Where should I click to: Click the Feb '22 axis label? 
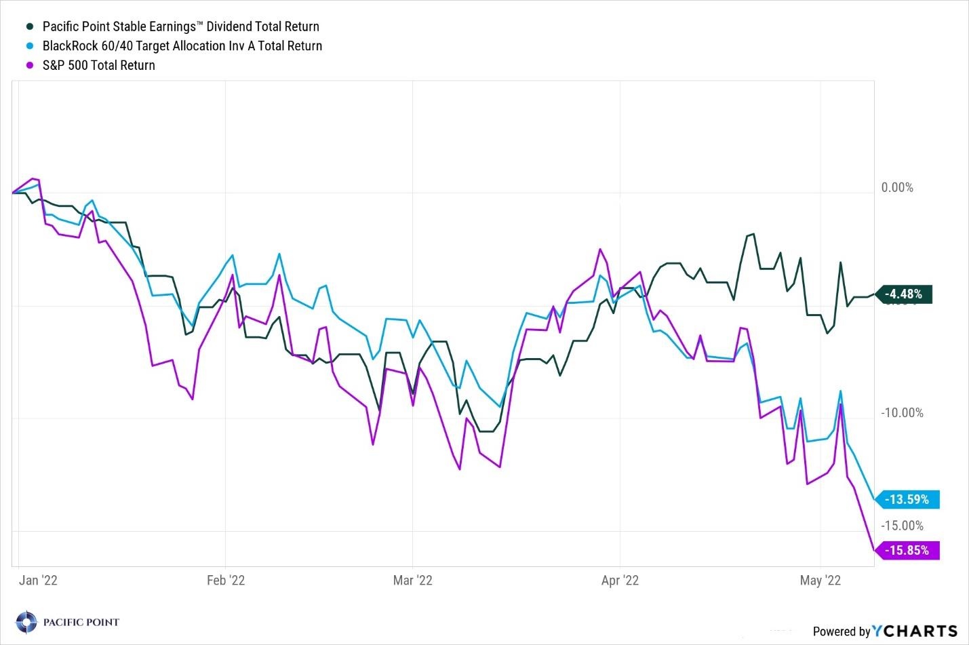226,581
